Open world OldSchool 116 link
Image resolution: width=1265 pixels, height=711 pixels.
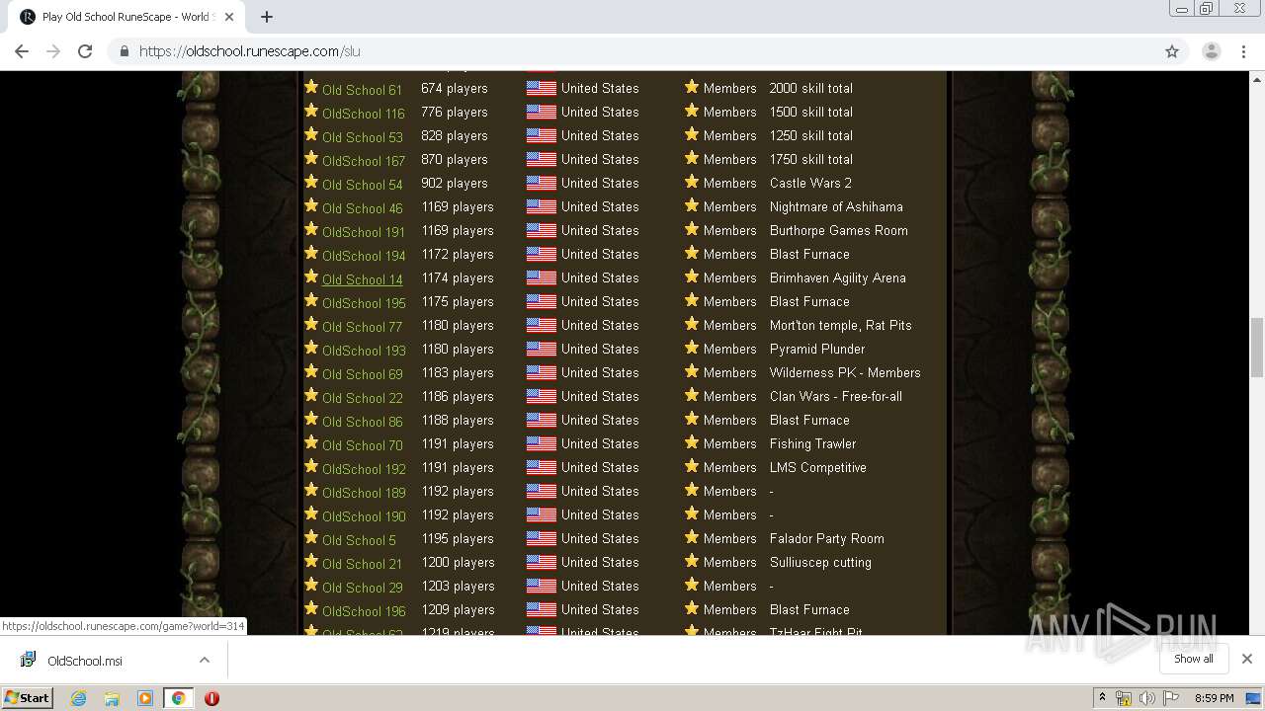[x=364, y=114]
